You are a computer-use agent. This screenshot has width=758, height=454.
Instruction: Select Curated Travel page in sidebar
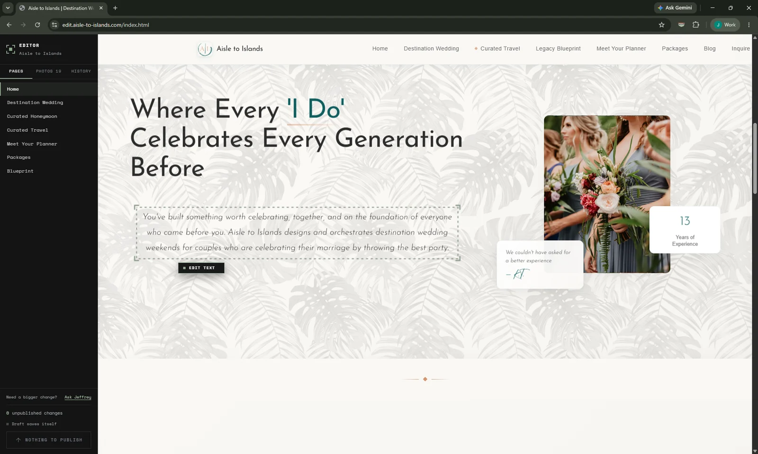49,130
